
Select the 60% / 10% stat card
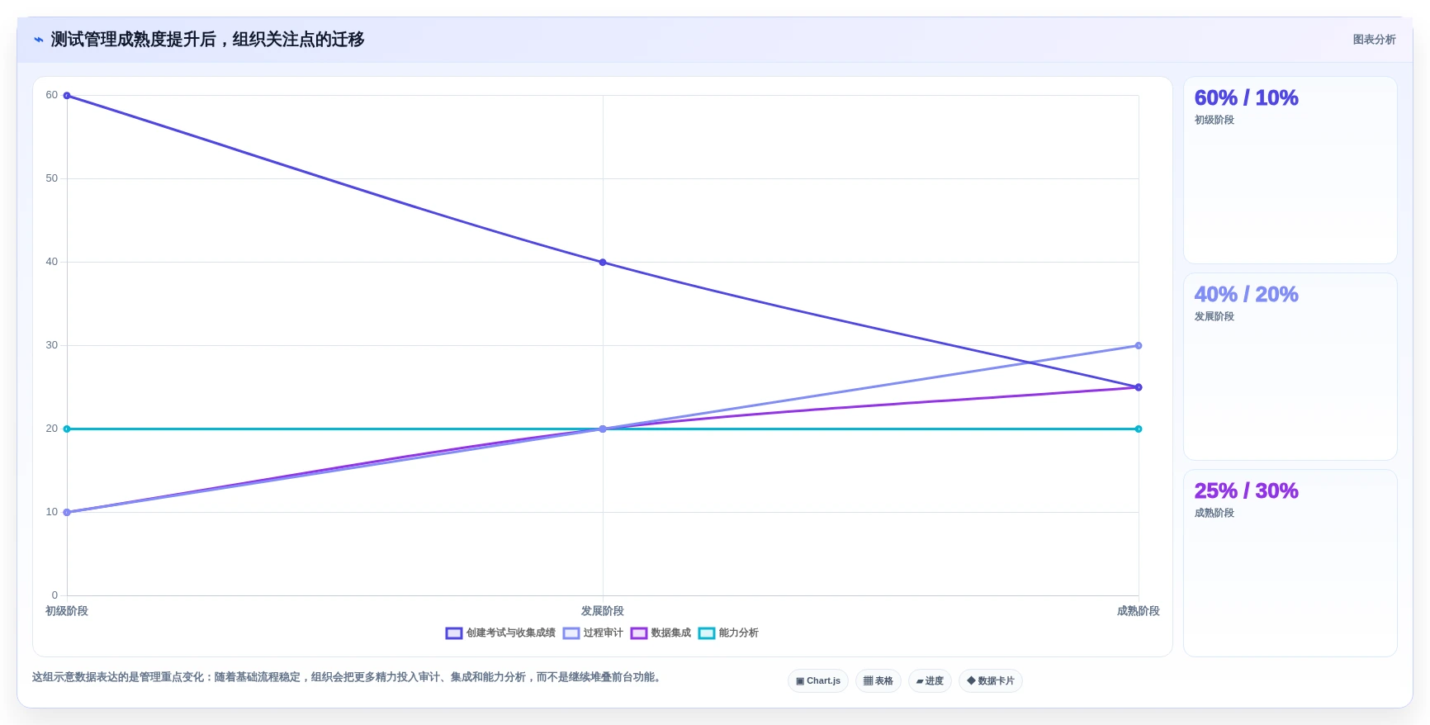pyautogui.click(x=1290, y=170)
